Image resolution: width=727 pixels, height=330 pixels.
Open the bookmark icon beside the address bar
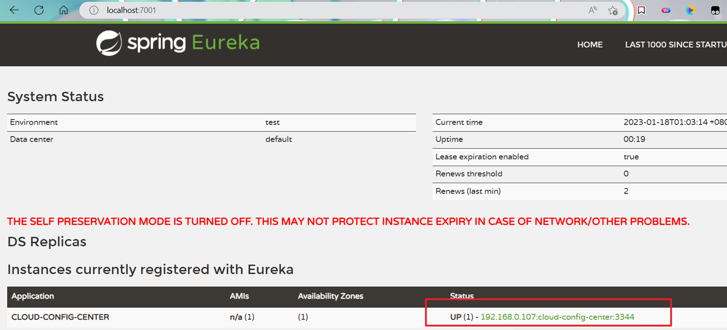pos(641,10)
